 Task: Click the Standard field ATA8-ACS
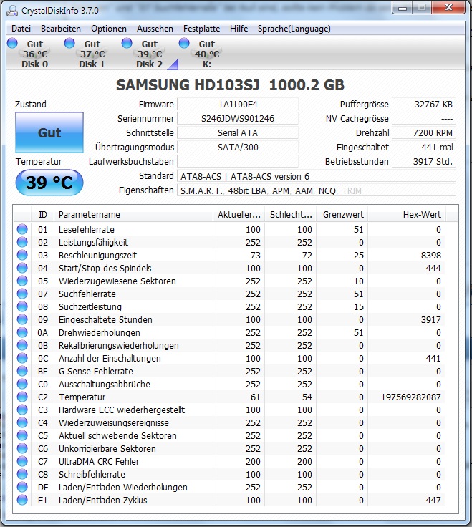tap(317, 176)
